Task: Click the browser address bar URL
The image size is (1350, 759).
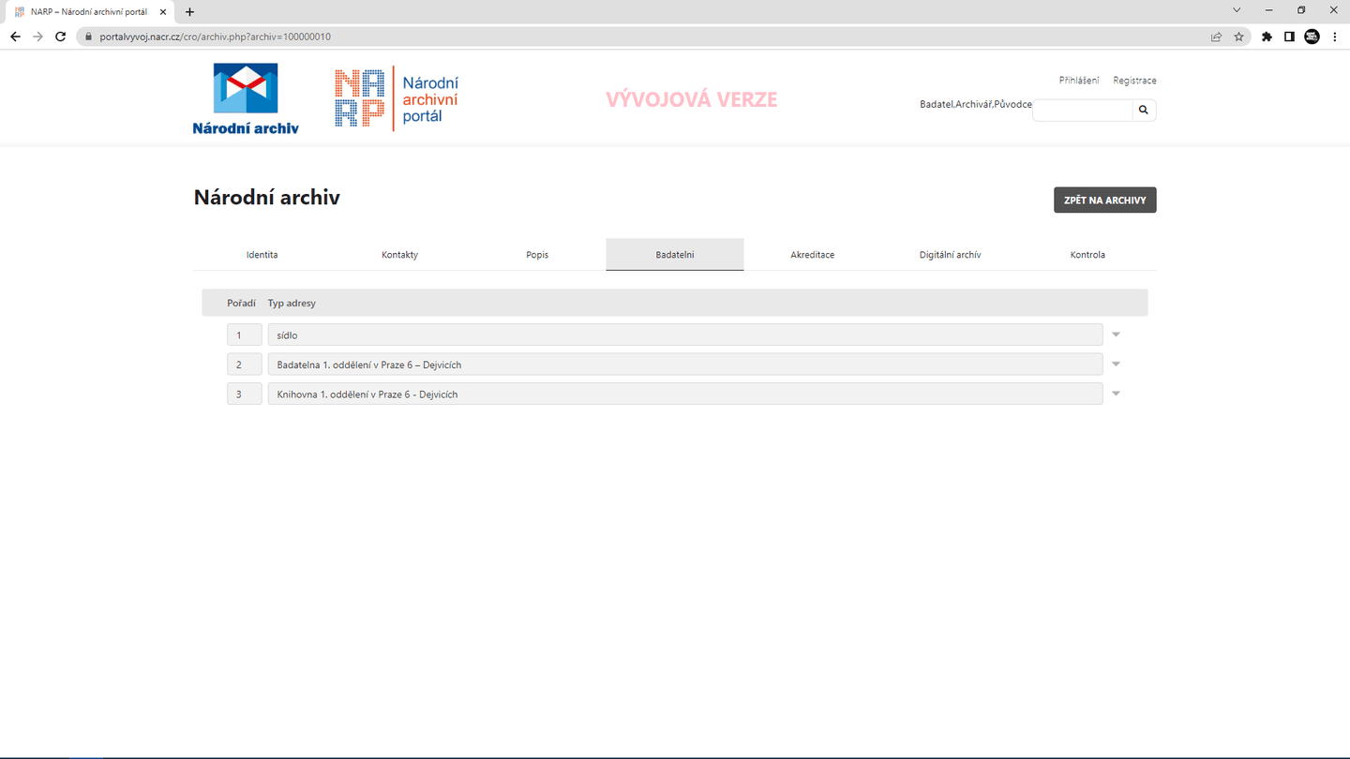Action: click(215, 37)
